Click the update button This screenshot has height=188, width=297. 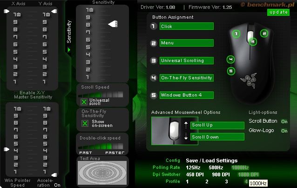(278, 12)
